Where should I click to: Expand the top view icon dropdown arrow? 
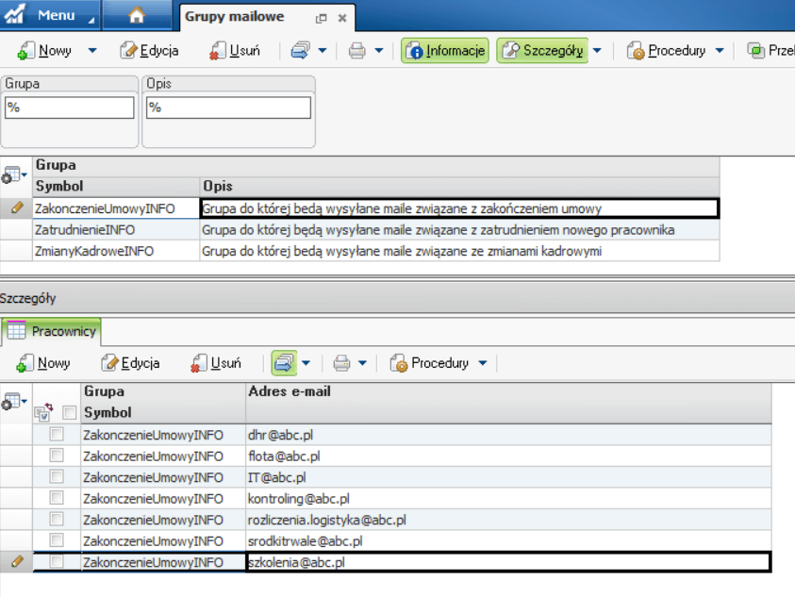[x=323, y=51]
